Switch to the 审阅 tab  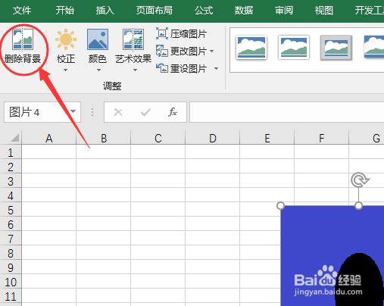click(x=284, y=11)
